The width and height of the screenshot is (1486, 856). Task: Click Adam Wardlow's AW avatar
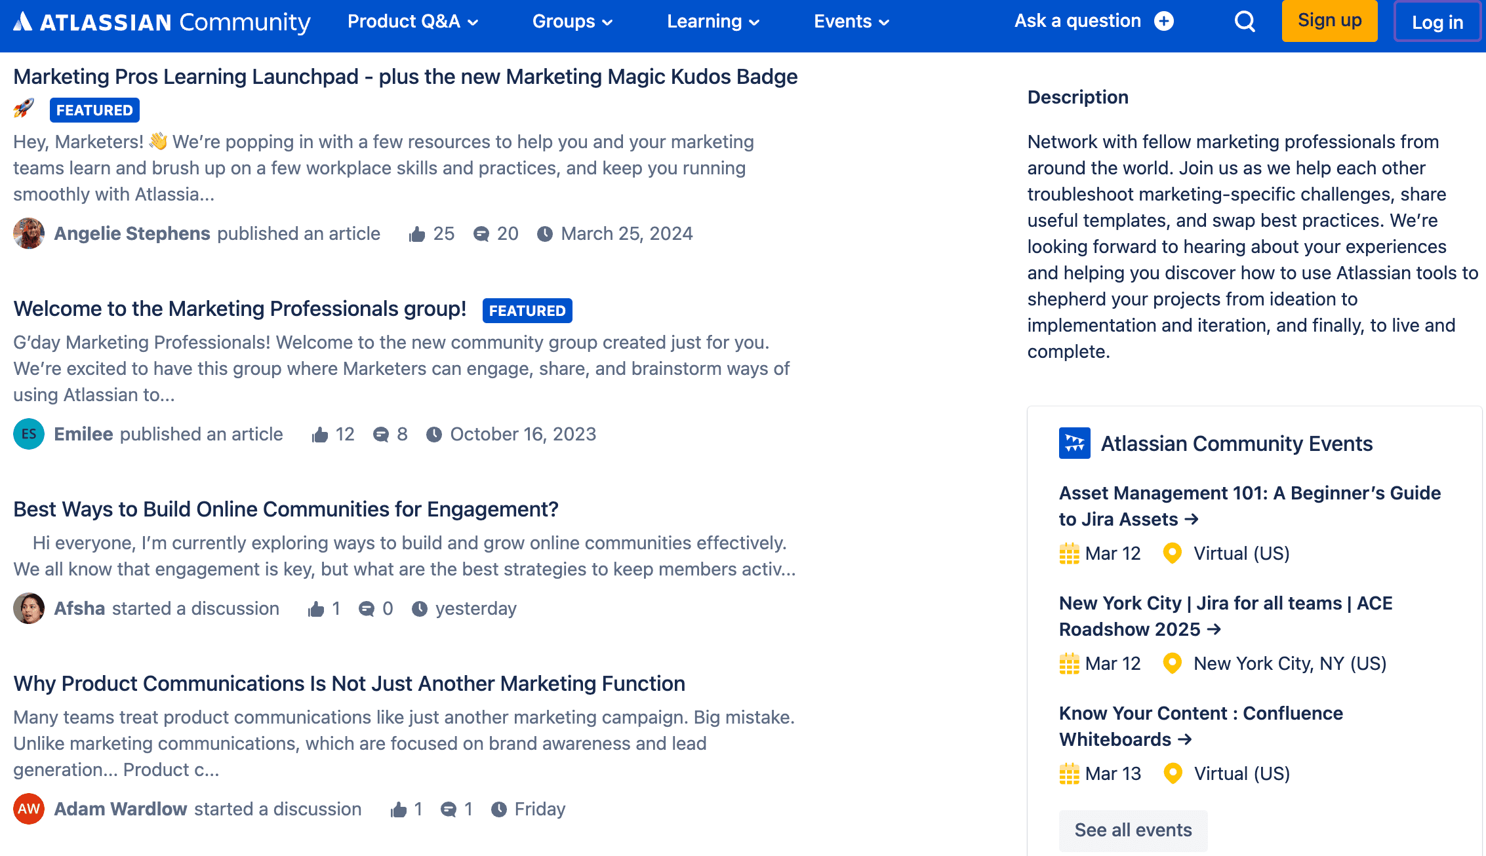click(x=28, y=809)
